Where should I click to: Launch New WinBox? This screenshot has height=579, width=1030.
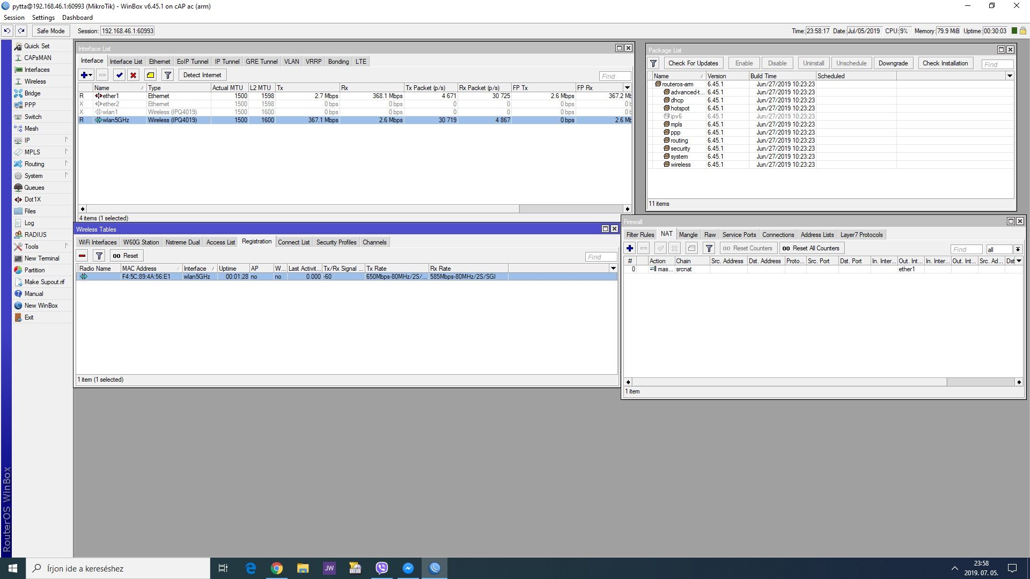click(41, 306)
